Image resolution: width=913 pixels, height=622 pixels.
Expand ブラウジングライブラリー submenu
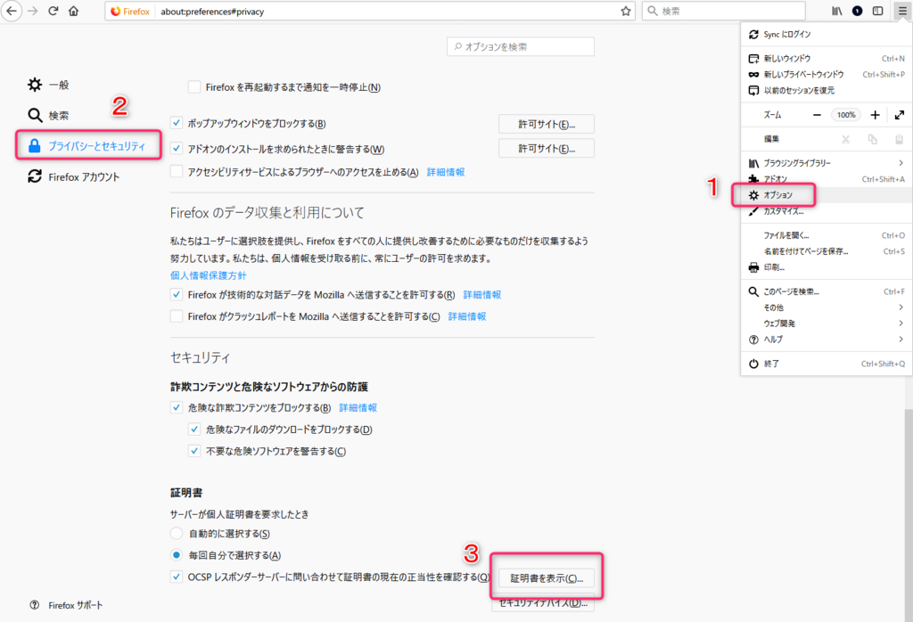pyautogui.click(x=827, y=163)
